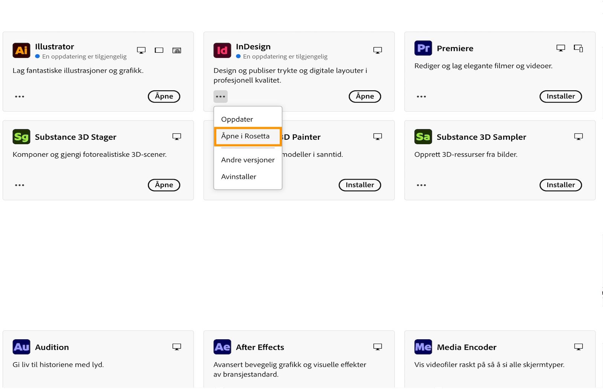Click "Opprett 3D-ressurser fra bilder." description
Viewport: 603px width, 389px height.
tap(466, 154)
